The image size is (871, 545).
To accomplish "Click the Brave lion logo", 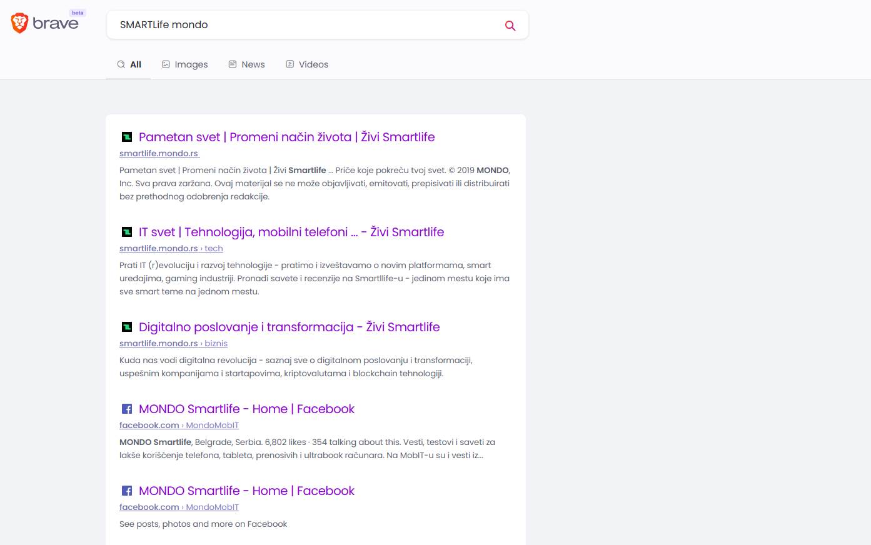I will tap(19, 22).
